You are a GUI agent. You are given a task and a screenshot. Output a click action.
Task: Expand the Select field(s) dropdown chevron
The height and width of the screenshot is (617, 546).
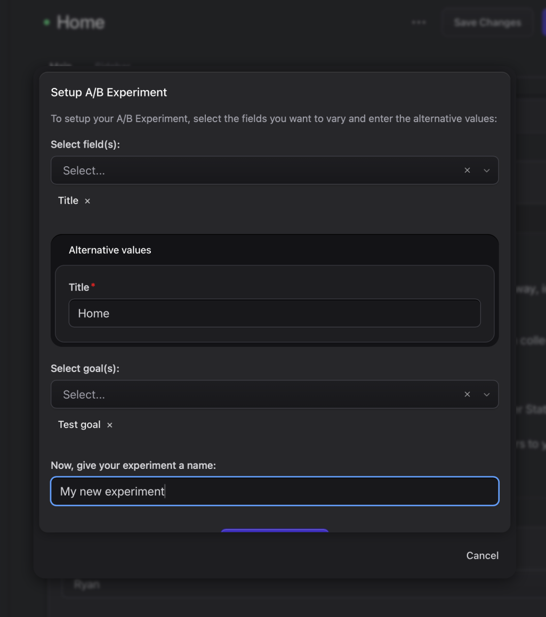coord(486,171)
